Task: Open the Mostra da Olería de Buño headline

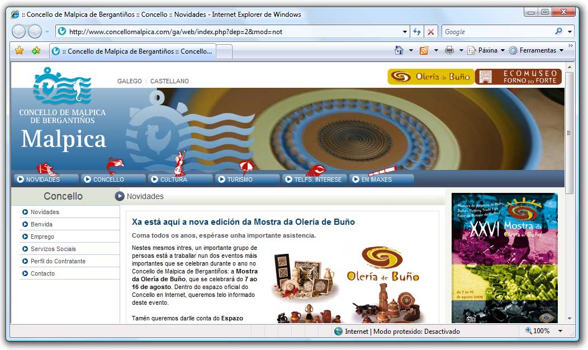Action: coord(243,222)
